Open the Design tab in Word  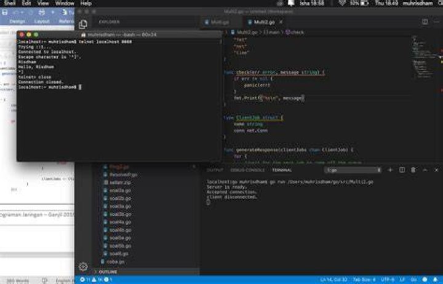[17, 22]
